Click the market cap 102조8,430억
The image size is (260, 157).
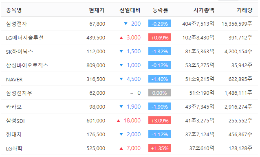pos(198,38)
